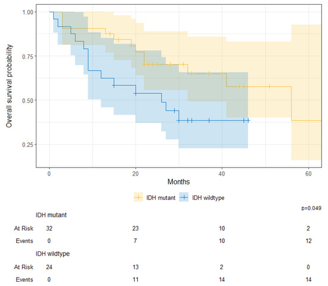Select the IDH wildtype legend label
The image size is (328, 286).
pyautogui.click(x=208, y=198)
